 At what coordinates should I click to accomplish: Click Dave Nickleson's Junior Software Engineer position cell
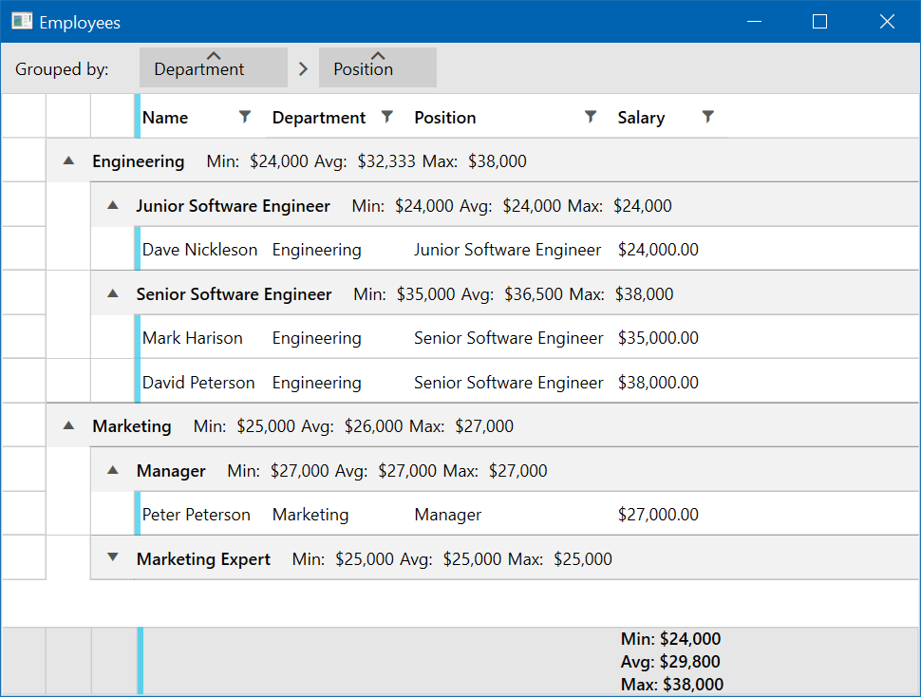pos(507,250)
